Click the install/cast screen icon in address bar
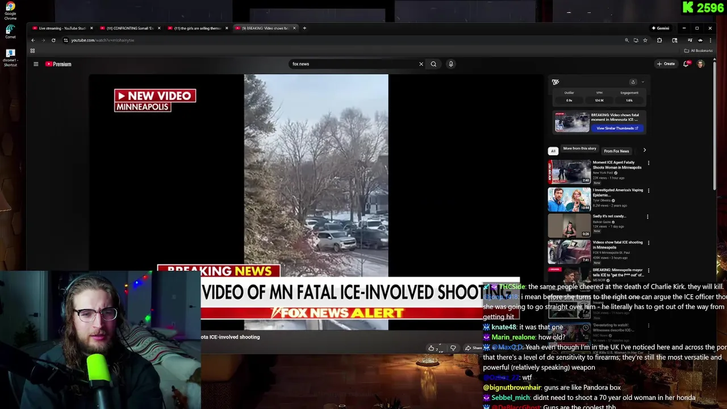This screenshot has width=727, height=409. 636,40
